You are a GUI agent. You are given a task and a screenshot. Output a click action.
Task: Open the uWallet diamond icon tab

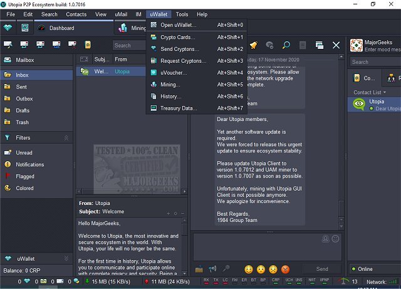[8, 28]
